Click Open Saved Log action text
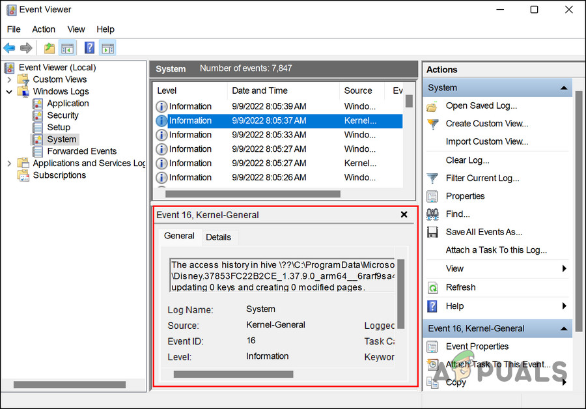The height and width of the screenshot is (409, 586). (x=481, y=106)
